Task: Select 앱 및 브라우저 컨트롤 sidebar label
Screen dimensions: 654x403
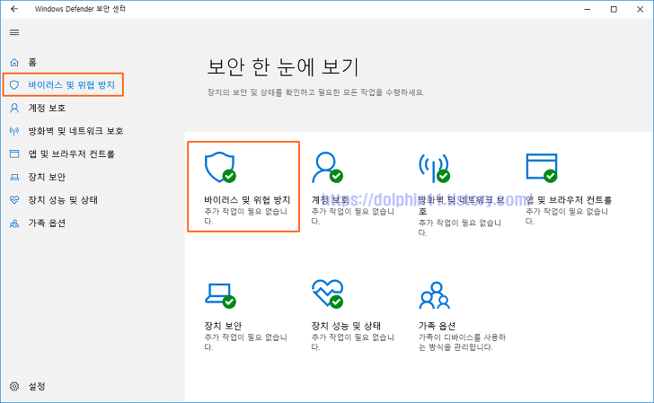Action: click(x=71, y=153)
